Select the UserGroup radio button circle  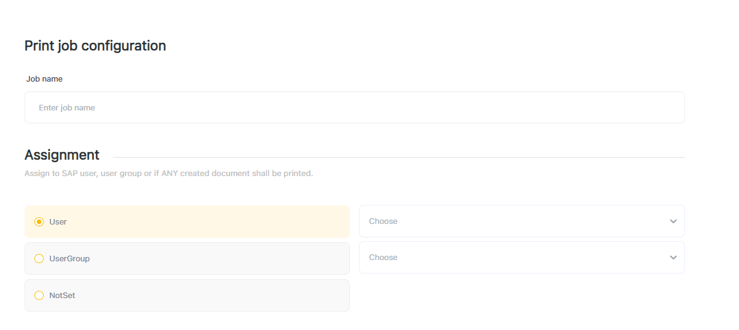[x=39, y=258]
